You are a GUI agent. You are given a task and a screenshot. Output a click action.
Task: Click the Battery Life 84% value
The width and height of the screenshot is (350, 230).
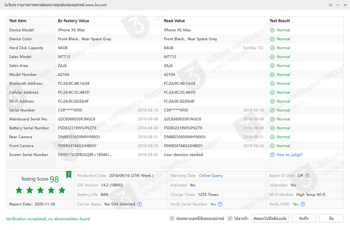pos(104,195)
